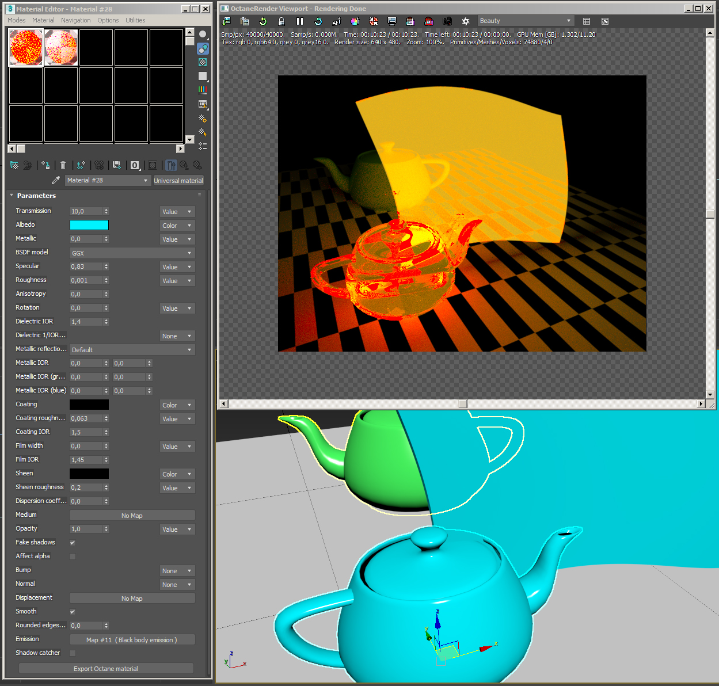Click the Dielectric IOR value field
This screenshot has width=719, height=686.
click(x=86, y=322)
